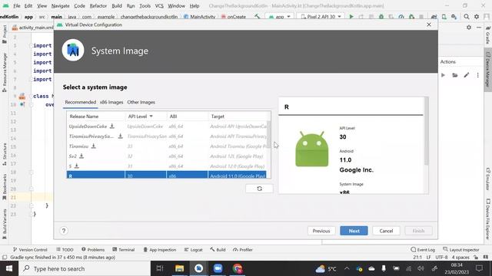Open the Problems tool window
The image size is (492, 276).
click(93, 250)
